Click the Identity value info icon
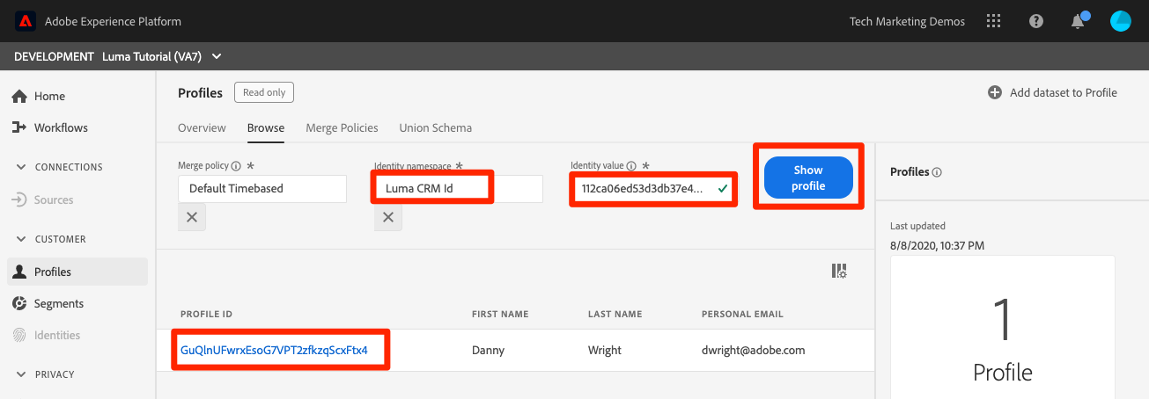The width and height of the screenshot is (1149, 399). [x=631, y=165]
